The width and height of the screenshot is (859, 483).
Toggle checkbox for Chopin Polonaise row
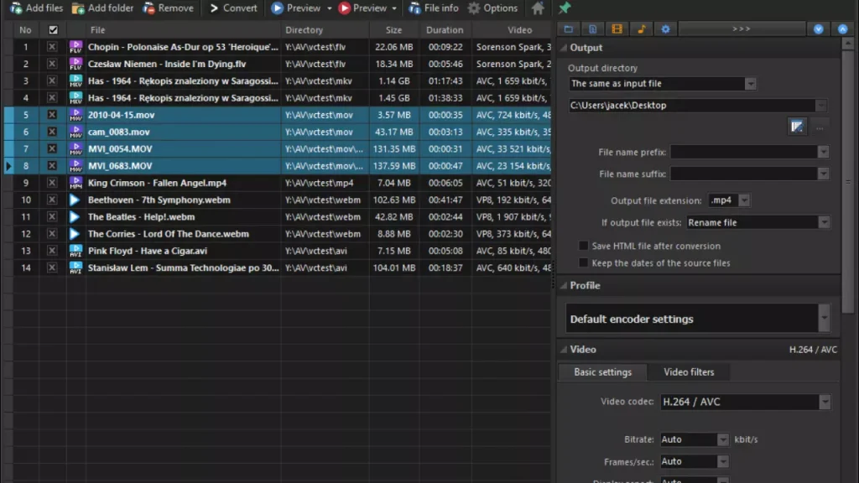click(52, 47)
